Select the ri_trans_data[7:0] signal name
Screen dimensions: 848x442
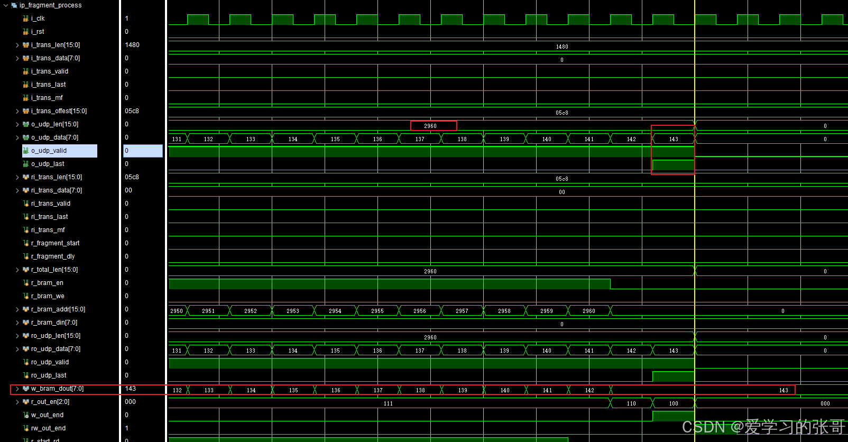(x=57, y=190)
